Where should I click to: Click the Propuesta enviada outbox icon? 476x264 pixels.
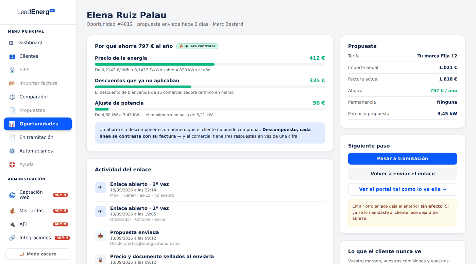[100, 235]
